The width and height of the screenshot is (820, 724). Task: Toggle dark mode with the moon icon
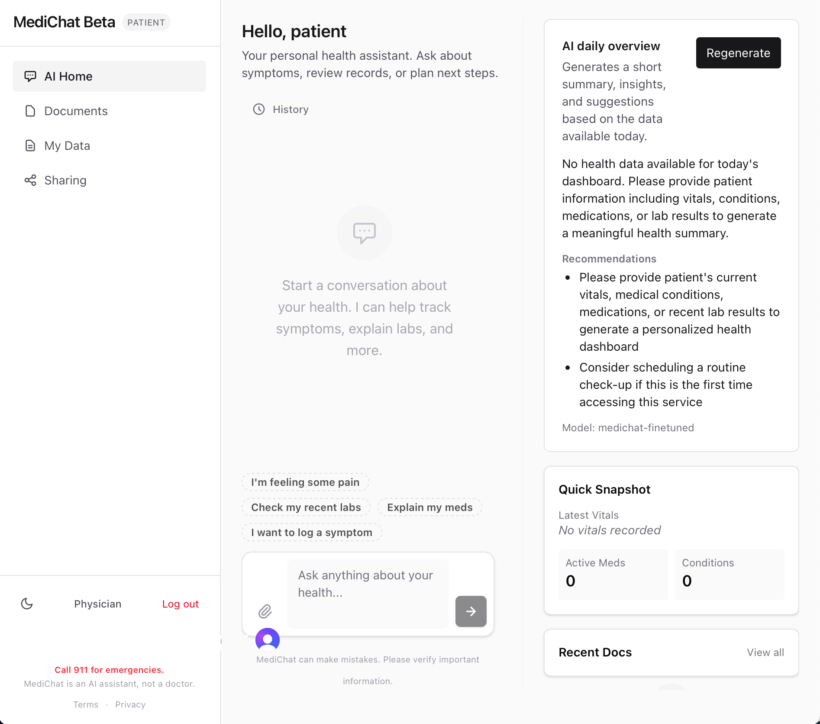27,604
